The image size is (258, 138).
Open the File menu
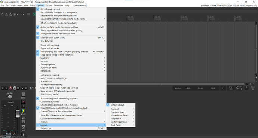(3, 6)
